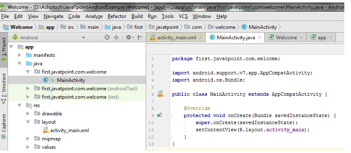Open the Analyze menu

94,16
